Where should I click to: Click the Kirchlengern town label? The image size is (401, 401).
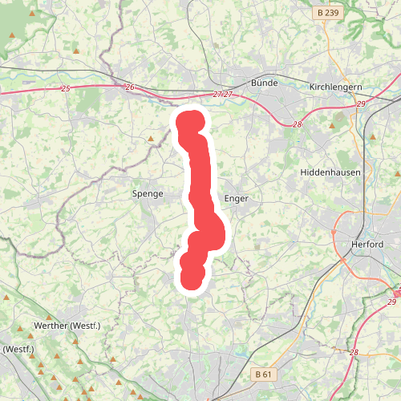point(336,87)
